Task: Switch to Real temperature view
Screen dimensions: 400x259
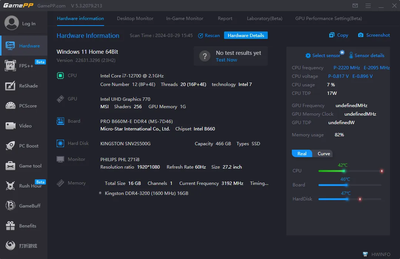Action: point(302,154)
